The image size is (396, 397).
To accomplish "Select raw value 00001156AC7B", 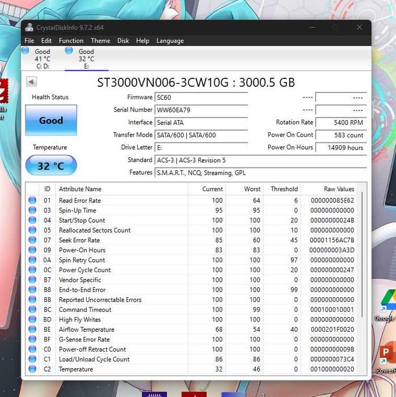I will coord(332,240).
